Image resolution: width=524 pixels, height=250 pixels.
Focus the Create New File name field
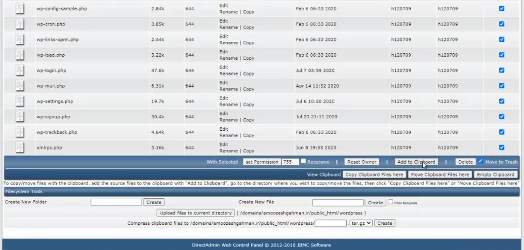(x=338, y=203)
